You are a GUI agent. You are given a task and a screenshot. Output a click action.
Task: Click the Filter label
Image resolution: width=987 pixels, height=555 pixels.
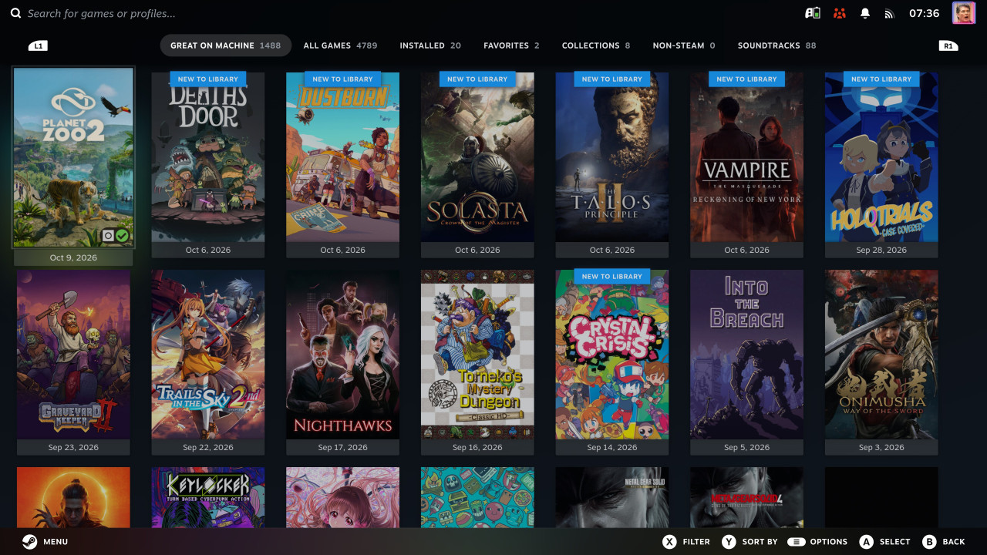[696, 542]
